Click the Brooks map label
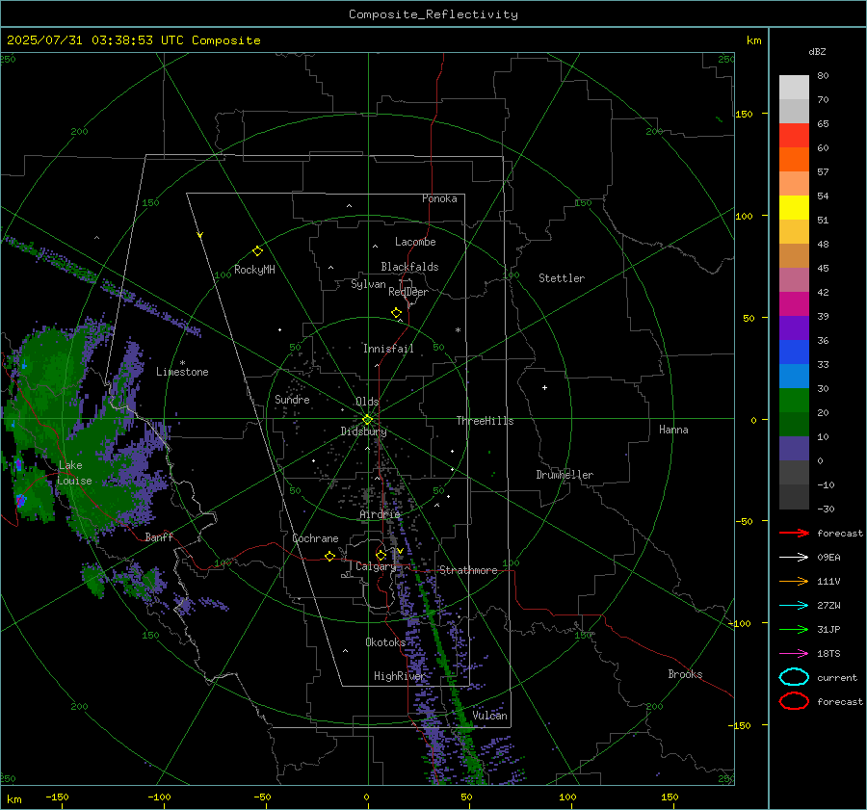 [685, 674]
